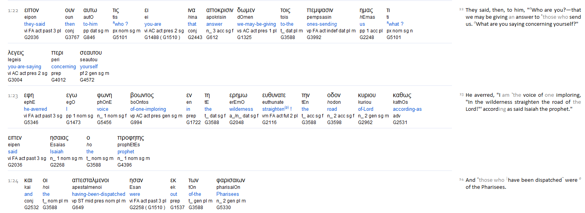Viewport: 585px width, 213px height.
Task: Click the blue "concerning" gloss under peri
Action: (63, 67)
